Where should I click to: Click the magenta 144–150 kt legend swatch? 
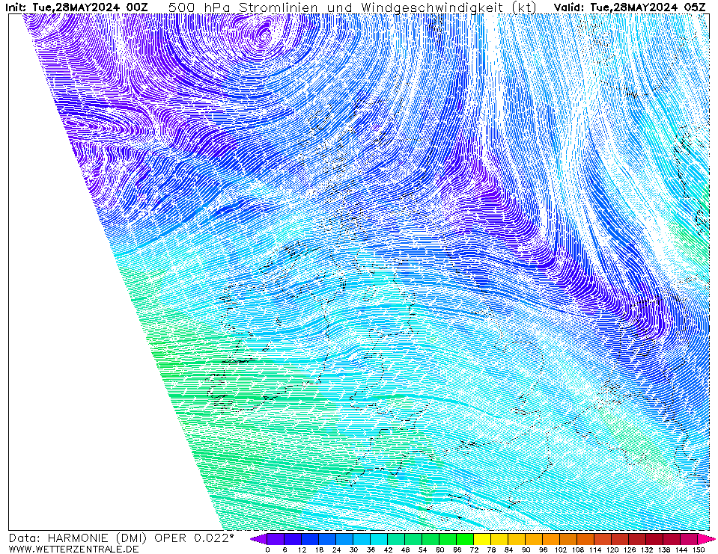click(689, 539)
